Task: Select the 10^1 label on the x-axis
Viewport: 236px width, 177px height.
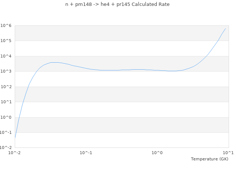Action: coord(228,153)
